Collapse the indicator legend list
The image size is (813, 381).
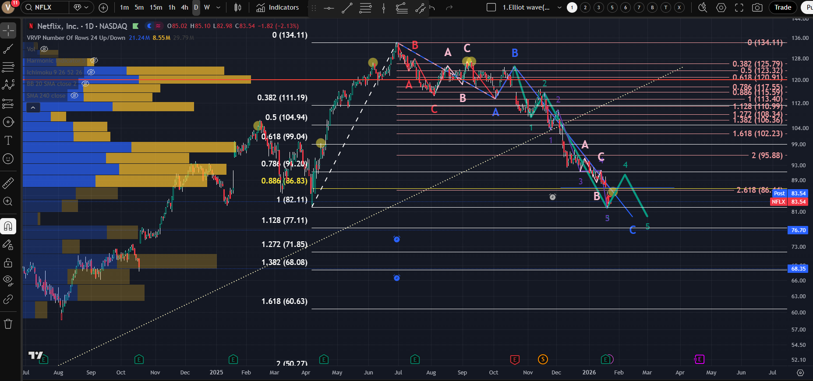pos(33,107)
